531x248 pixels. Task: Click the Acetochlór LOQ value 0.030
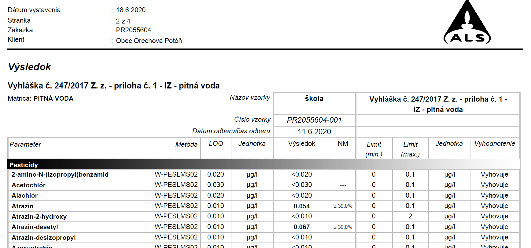click(216, 185)
